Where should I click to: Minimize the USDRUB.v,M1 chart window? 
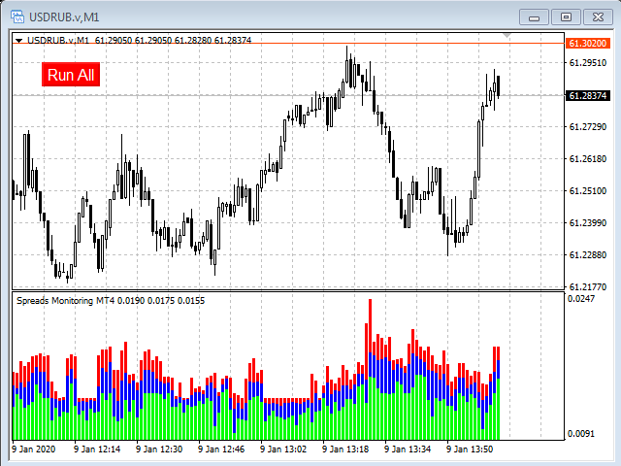pos(534,17)
